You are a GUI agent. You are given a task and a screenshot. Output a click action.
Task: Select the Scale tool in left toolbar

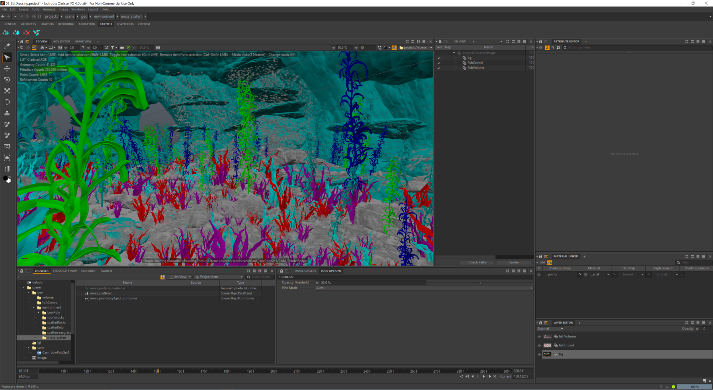pyautogui.click(x=7, y=91)
